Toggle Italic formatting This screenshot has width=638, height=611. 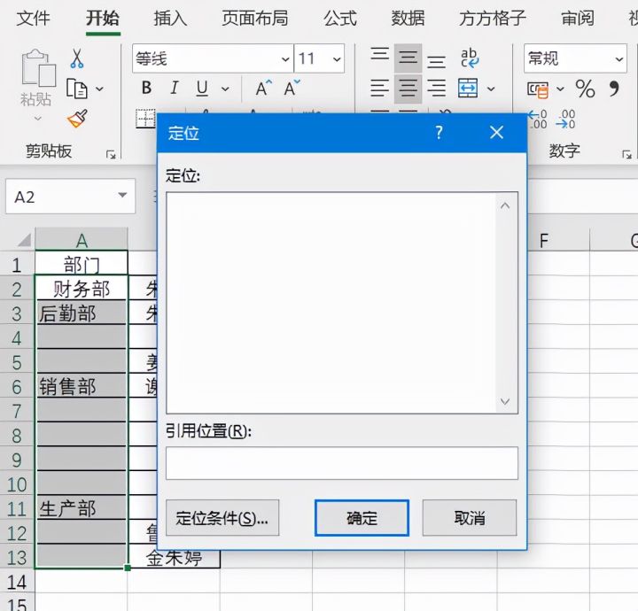click(x=175, y=88)
